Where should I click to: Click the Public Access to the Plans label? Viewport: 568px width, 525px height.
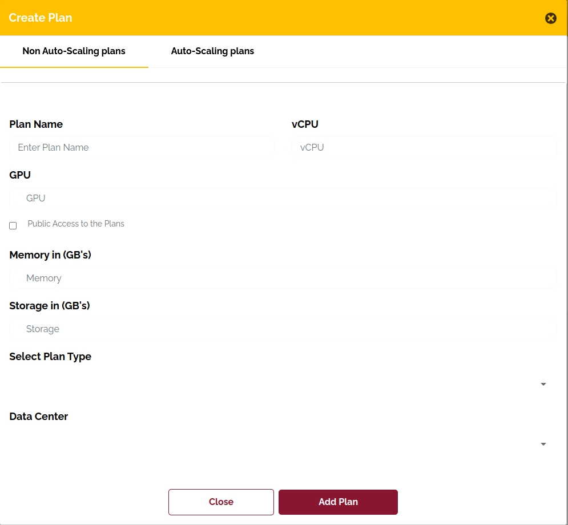(76, 224)
